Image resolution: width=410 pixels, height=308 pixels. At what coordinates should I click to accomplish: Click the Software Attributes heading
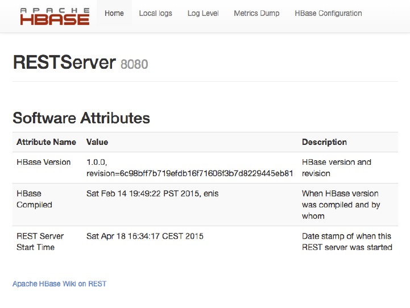tap(81, 118)
